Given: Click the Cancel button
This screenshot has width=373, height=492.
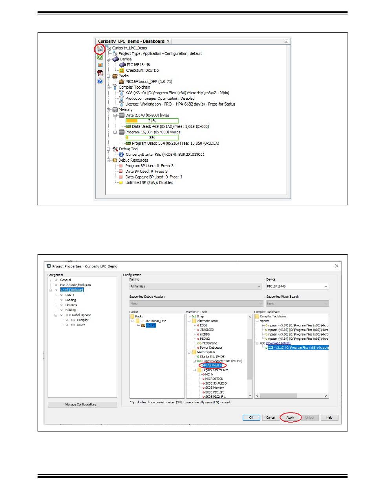Looking at the screenshot, I should [271, 417].
